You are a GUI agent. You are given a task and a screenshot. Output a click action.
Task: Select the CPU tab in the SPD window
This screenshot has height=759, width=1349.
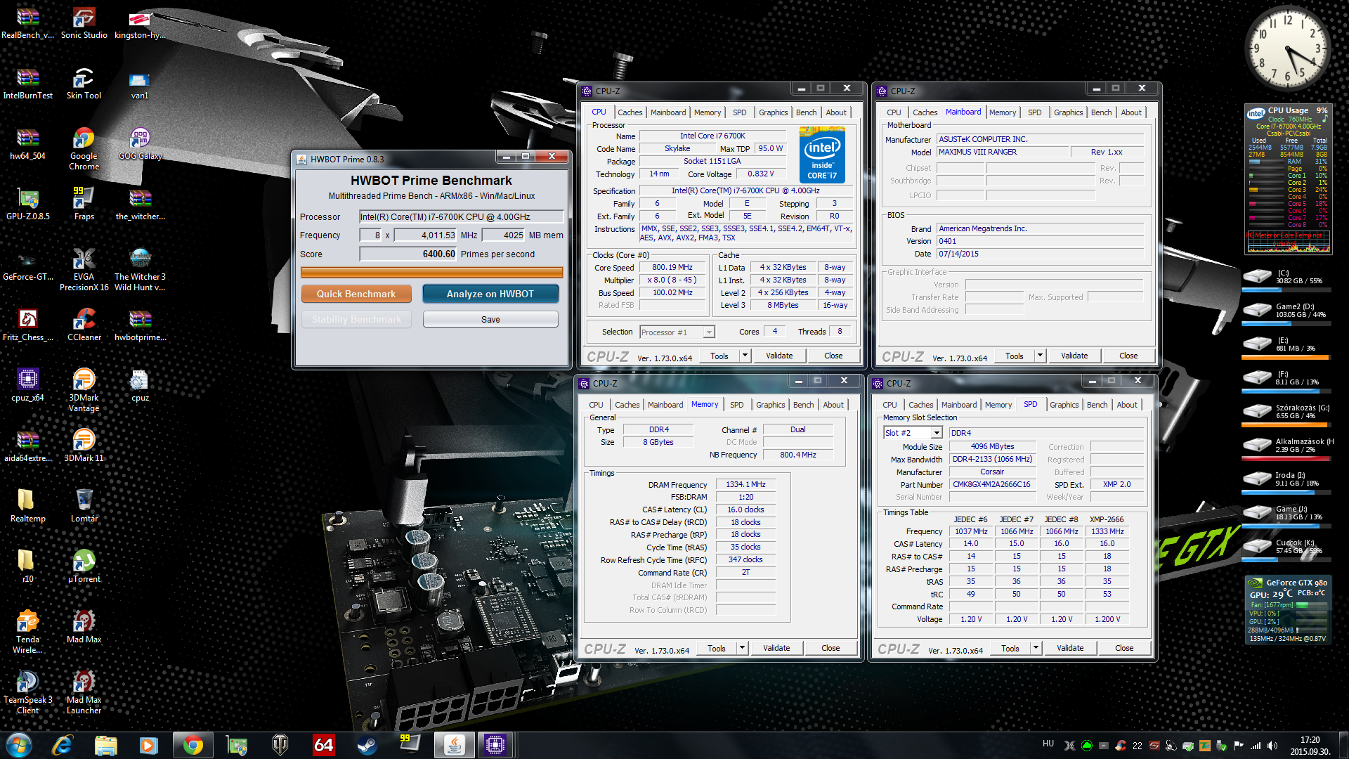point(889,405)
